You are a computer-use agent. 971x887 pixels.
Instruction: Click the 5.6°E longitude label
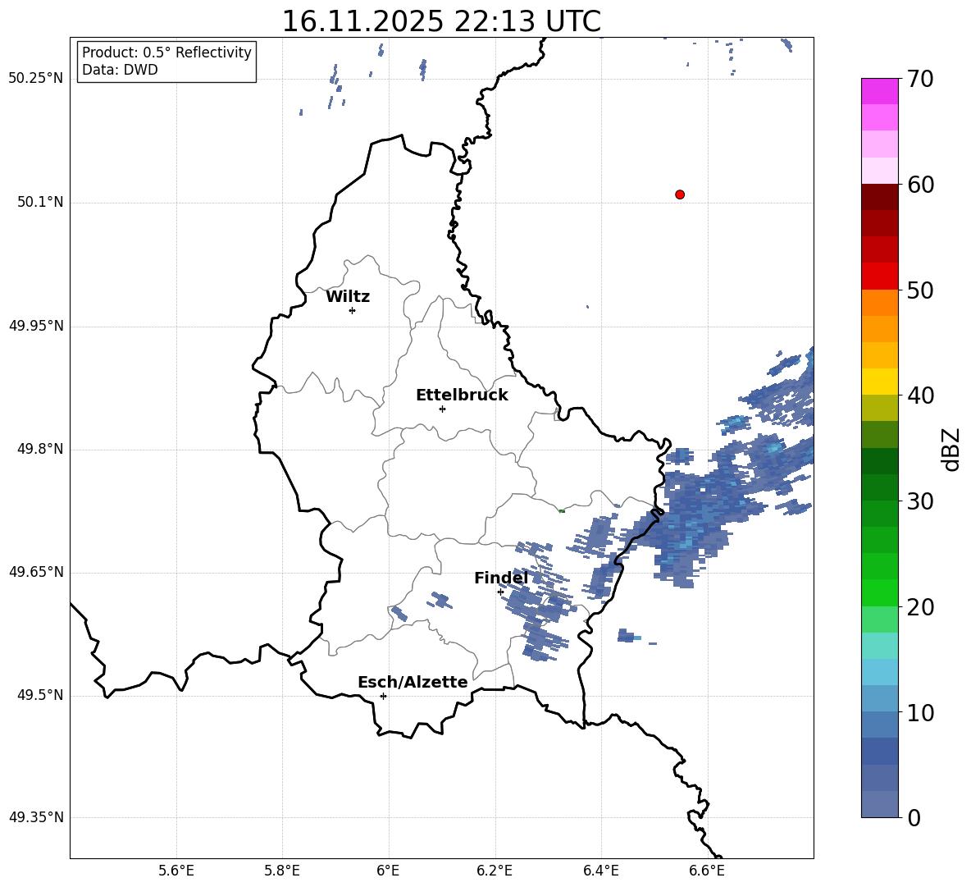(176, 871)
